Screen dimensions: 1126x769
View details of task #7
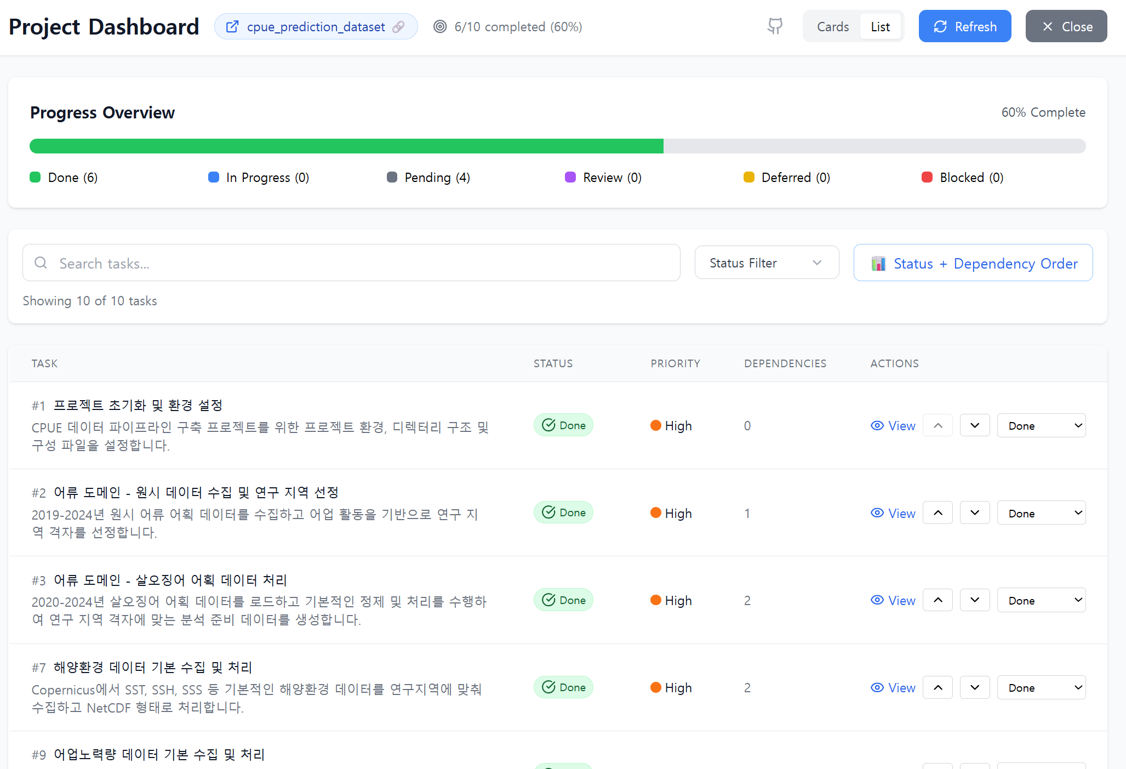pos(893,687)
